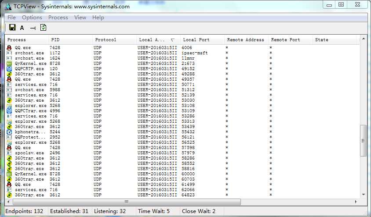Click the kphonetra... process icon
The width and height of the screenshot is (371, 217).
(9, 132)
